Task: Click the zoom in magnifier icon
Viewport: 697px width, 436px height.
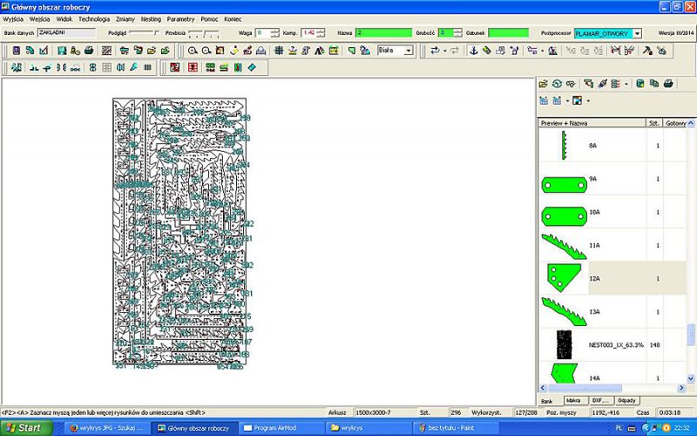Action: click(x=193, y=51)
